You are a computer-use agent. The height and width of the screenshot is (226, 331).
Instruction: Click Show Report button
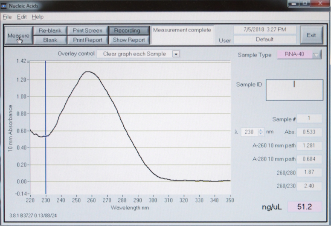coord(128,40)
